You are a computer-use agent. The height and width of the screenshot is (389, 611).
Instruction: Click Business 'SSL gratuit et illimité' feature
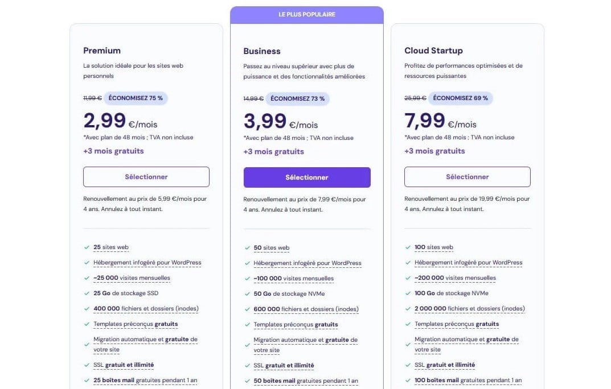pos(284,366)
